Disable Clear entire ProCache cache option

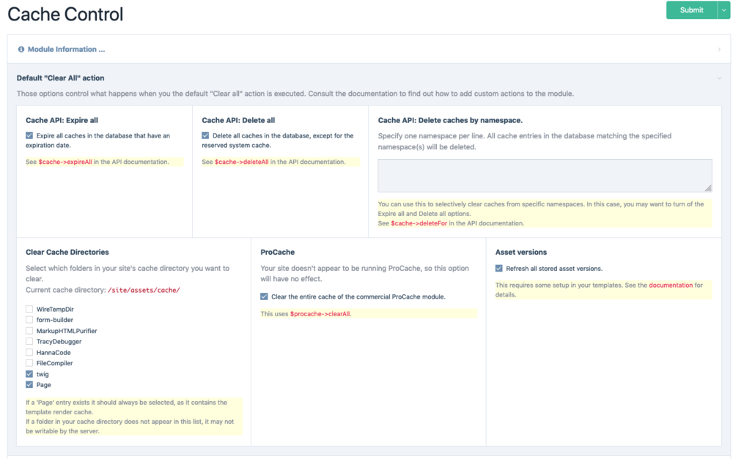pos(264,296)
